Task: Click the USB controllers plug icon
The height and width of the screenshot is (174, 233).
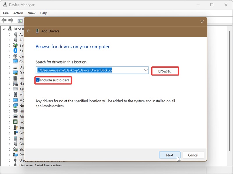Action: coord(15,160)
